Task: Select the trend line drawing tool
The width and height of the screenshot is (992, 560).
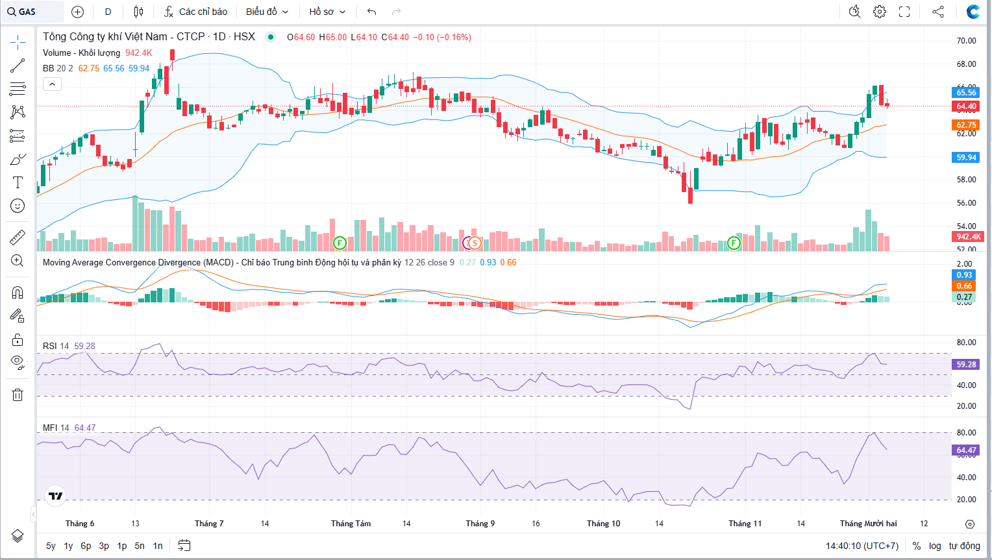Action: click(18, 66)
